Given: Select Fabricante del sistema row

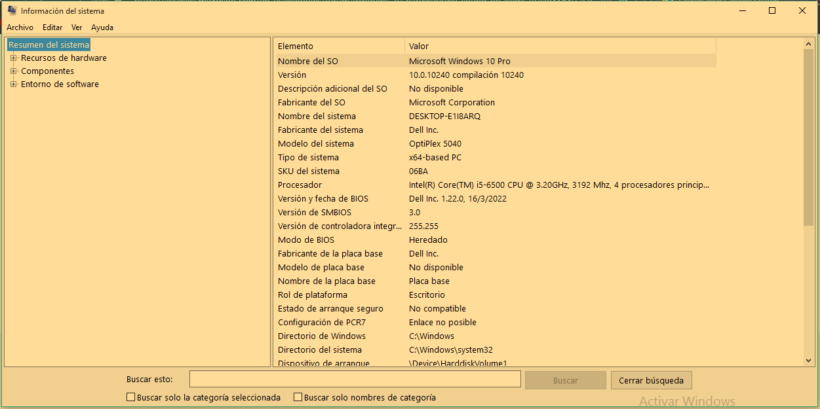Looking at the screenshot, I should pos(495,130).
